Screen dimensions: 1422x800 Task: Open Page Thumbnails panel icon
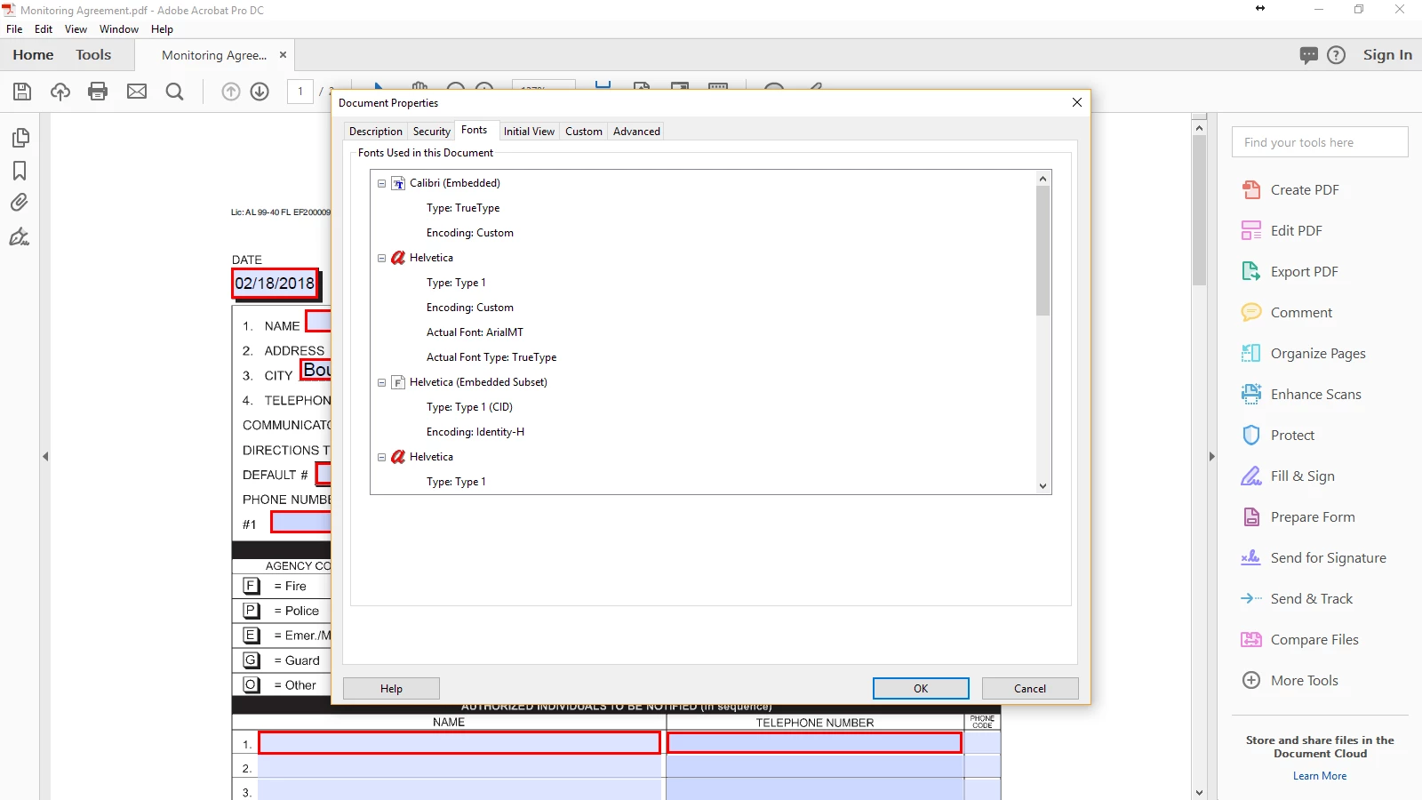20,138
